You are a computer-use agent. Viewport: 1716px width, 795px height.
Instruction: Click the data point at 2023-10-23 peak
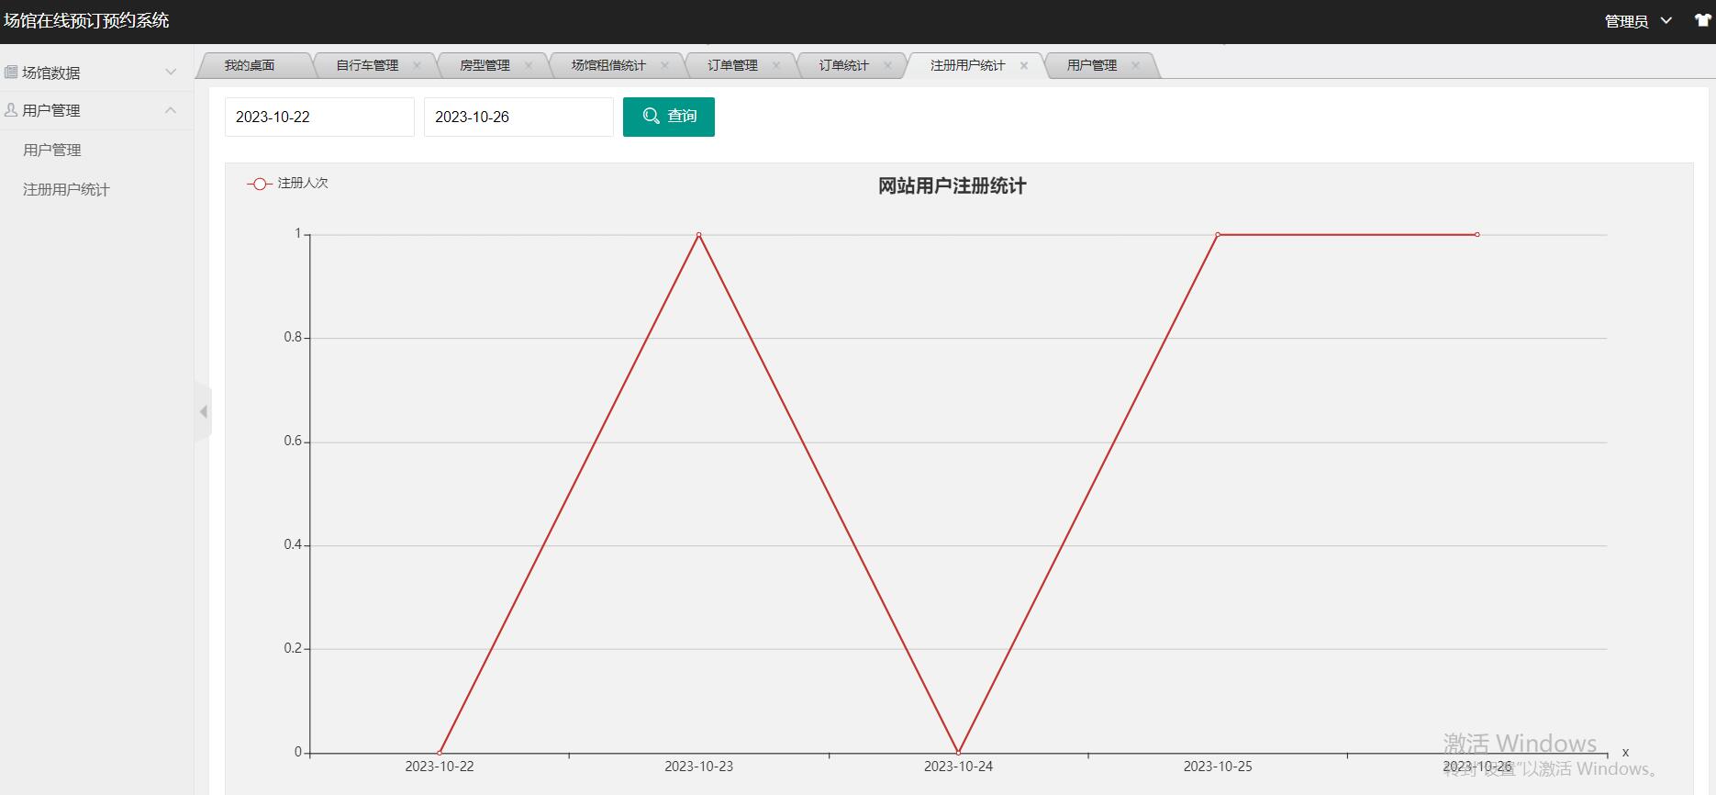(x=699, y=235)
